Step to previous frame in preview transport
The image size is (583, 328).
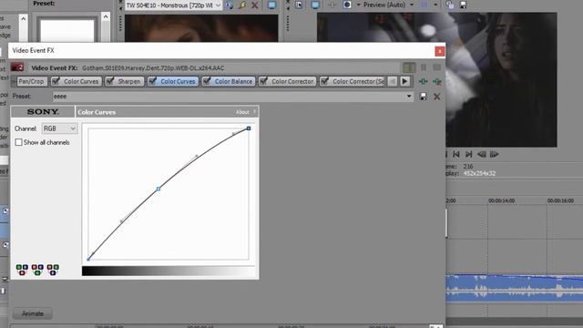click(x=482, y=154)
